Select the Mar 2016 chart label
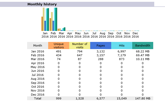Image resolution: width=165 pixels, height=102 pixels. tap(61, 35)
